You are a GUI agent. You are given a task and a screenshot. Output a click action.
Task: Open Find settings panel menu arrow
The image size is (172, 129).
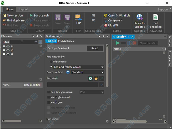click(x=99, y=36)
